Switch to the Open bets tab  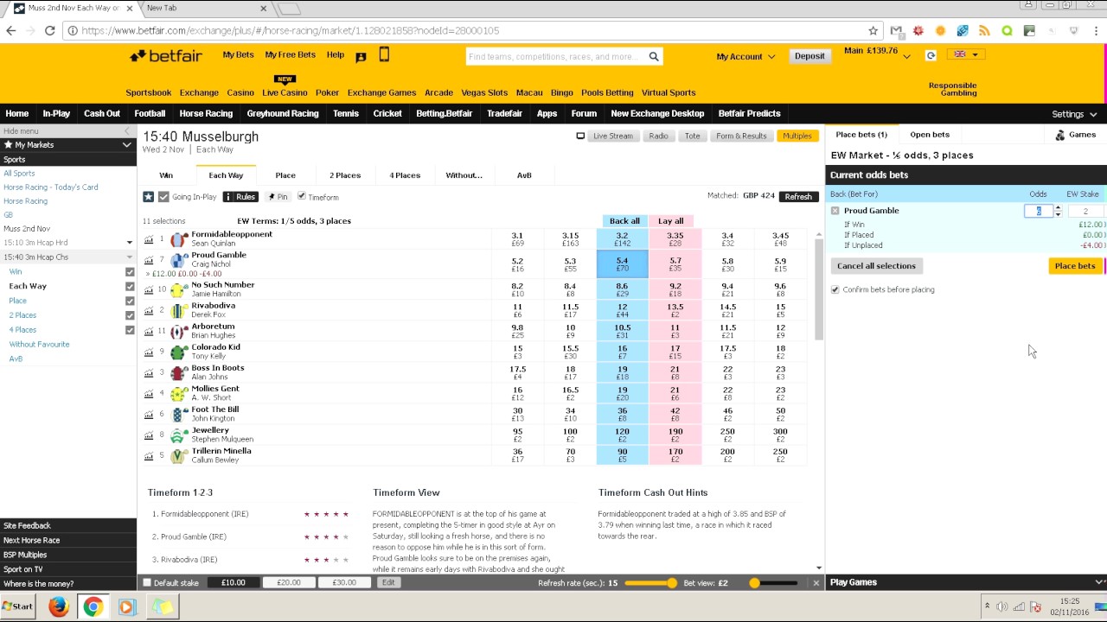(930, 135)
